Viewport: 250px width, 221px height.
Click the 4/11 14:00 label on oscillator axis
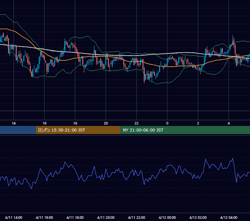coord(14,217)
